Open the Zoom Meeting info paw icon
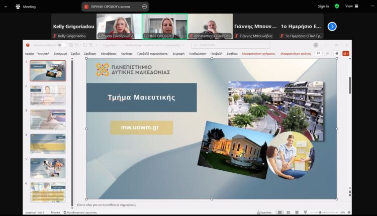This screenshot has width=377, height=216. pyautogui.click(x=18, y=7)
